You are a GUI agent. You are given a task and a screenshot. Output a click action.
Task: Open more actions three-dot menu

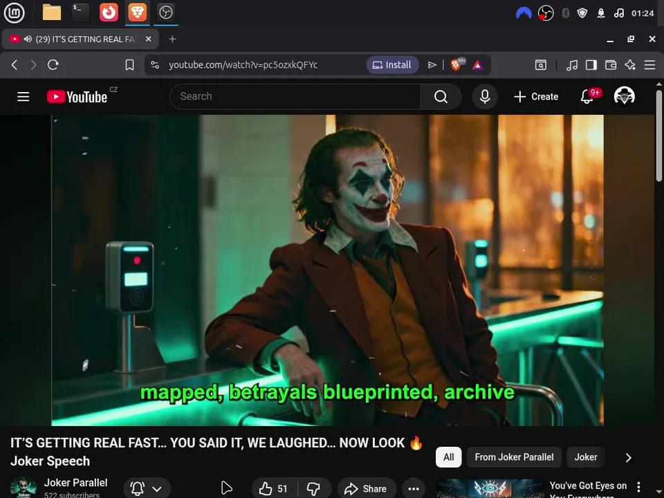tap(414, 489)
